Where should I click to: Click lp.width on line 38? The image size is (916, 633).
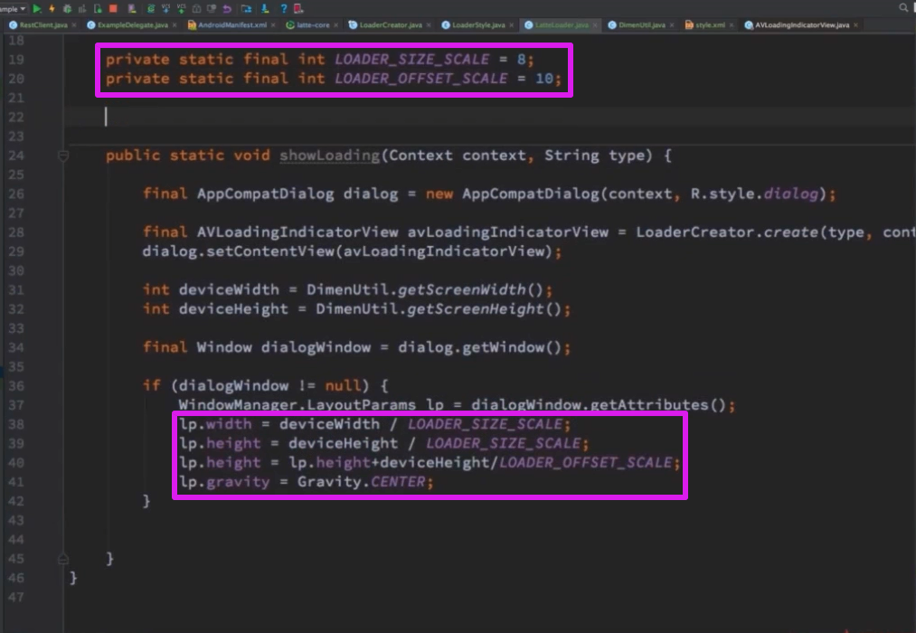(215, 424)
